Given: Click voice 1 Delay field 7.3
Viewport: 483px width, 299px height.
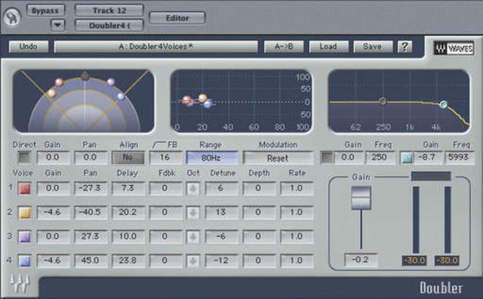Looking at the screenshot, I should click(x=128, y=188).
